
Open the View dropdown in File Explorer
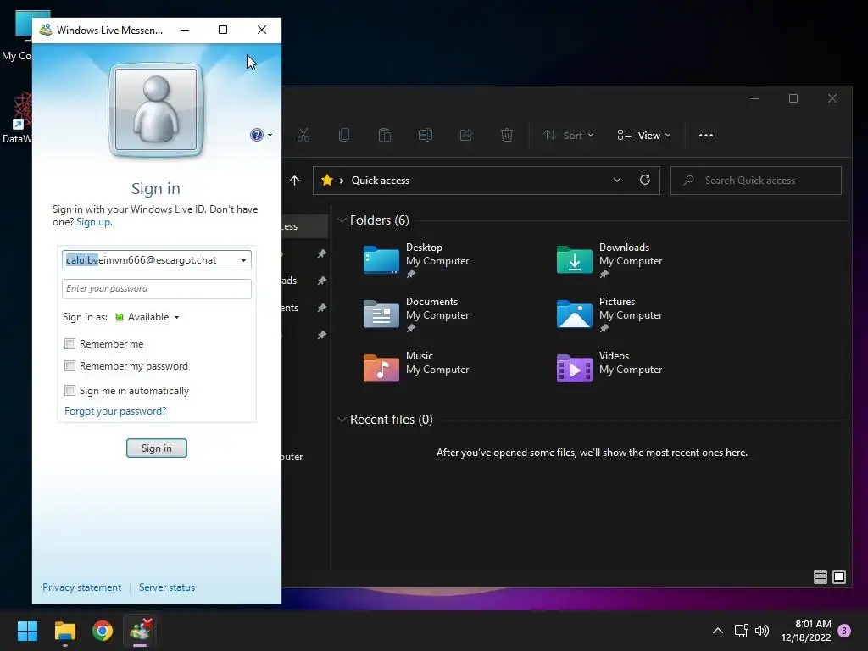pos(644,135)
